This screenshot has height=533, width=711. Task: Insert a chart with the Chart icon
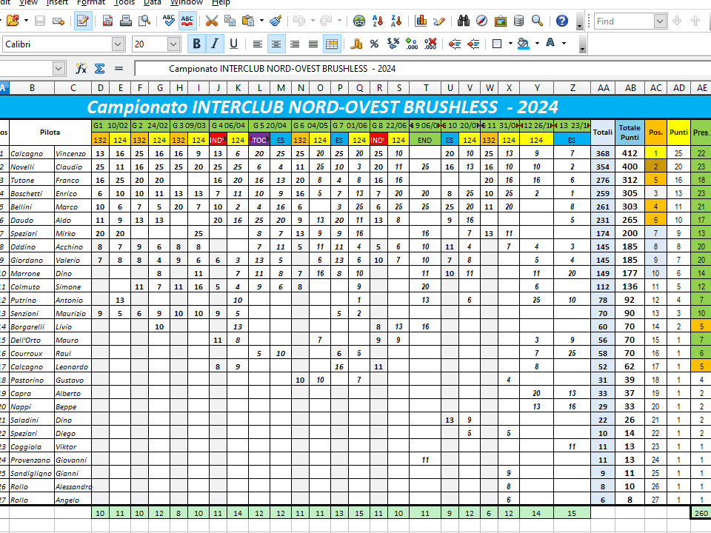421,21
